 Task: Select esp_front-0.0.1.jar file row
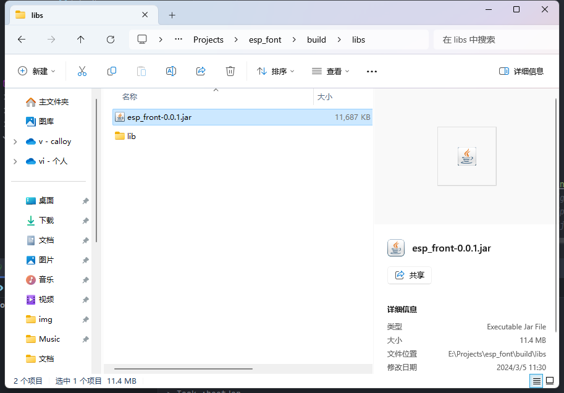(242, 117)
